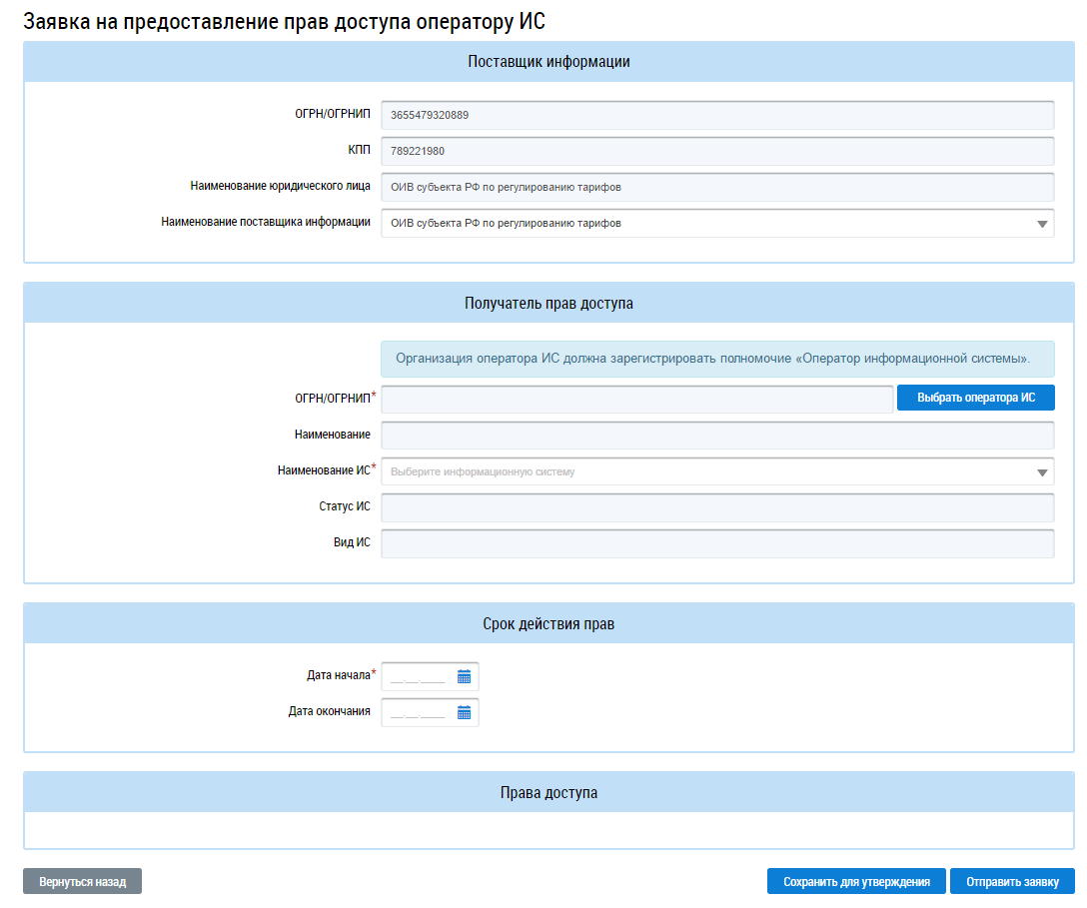Click the Получатель прав доступа section header
Viewport: 1087px width, 908px height.
point(548,304)
